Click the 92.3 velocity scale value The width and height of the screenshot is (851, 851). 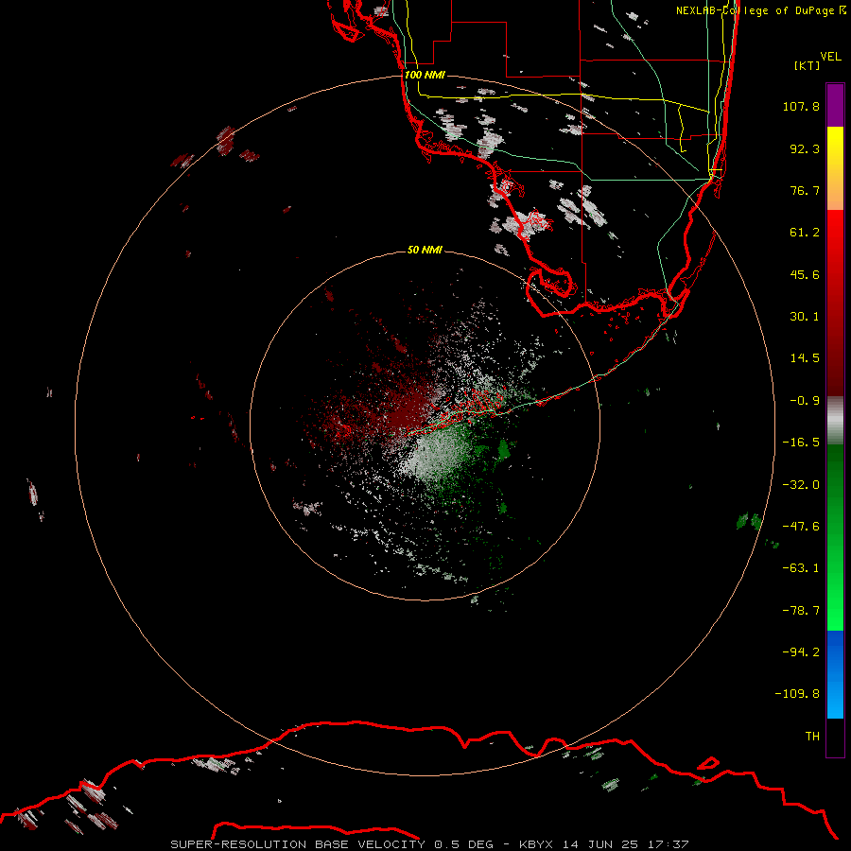[x=805, y=148]
